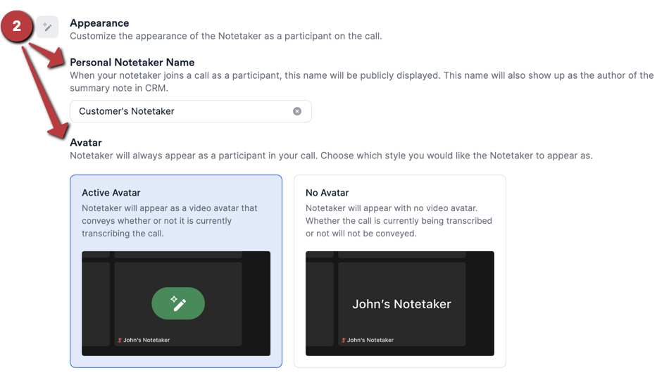The width and height of the screenshot is (669, 380).
Task: Choose the No Avatar option title
Action: [327, 193]
